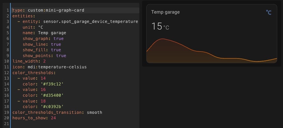Click the smooth transition value
283x128 pixels.
point(94,112)
